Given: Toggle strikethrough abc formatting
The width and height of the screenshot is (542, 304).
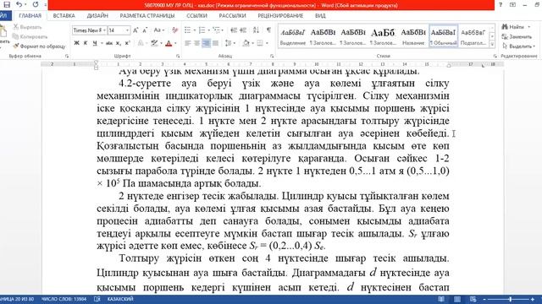Looking at the screenshot, I should pyautogui.click(x=109, y=43).
